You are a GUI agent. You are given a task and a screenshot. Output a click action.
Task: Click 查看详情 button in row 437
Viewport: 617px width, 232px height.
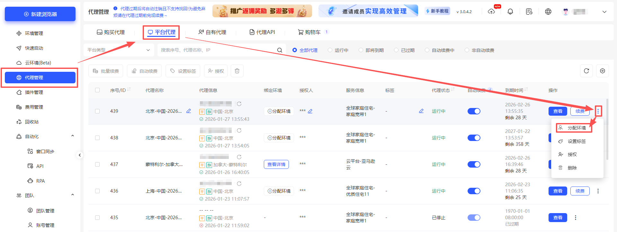276,164
